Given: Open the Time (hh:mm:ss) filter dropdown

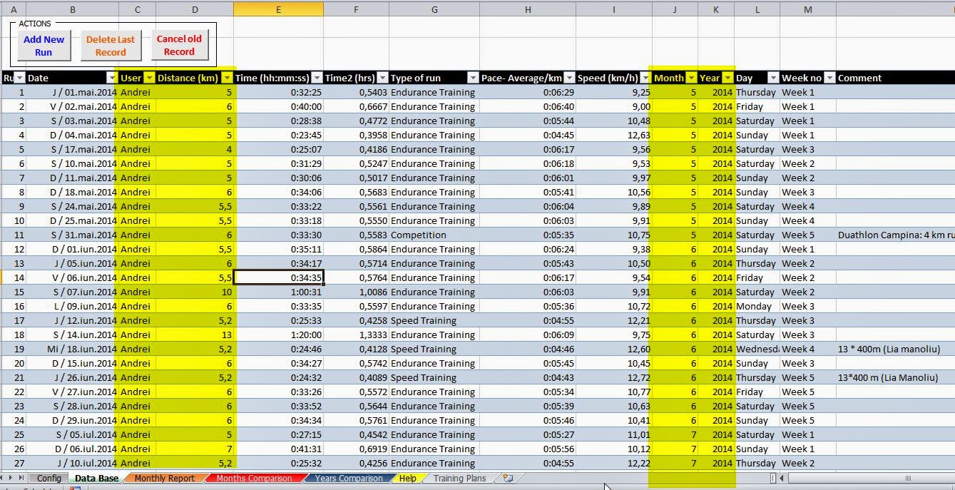Looking at the screenshot, I should 317,78.
